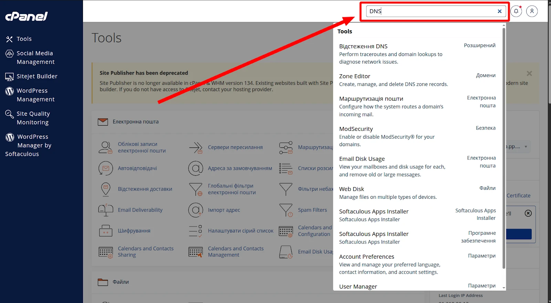This screenshot has height=303, width=551.
Task: Click the notifications bell icon
Action: coord(516,11)
